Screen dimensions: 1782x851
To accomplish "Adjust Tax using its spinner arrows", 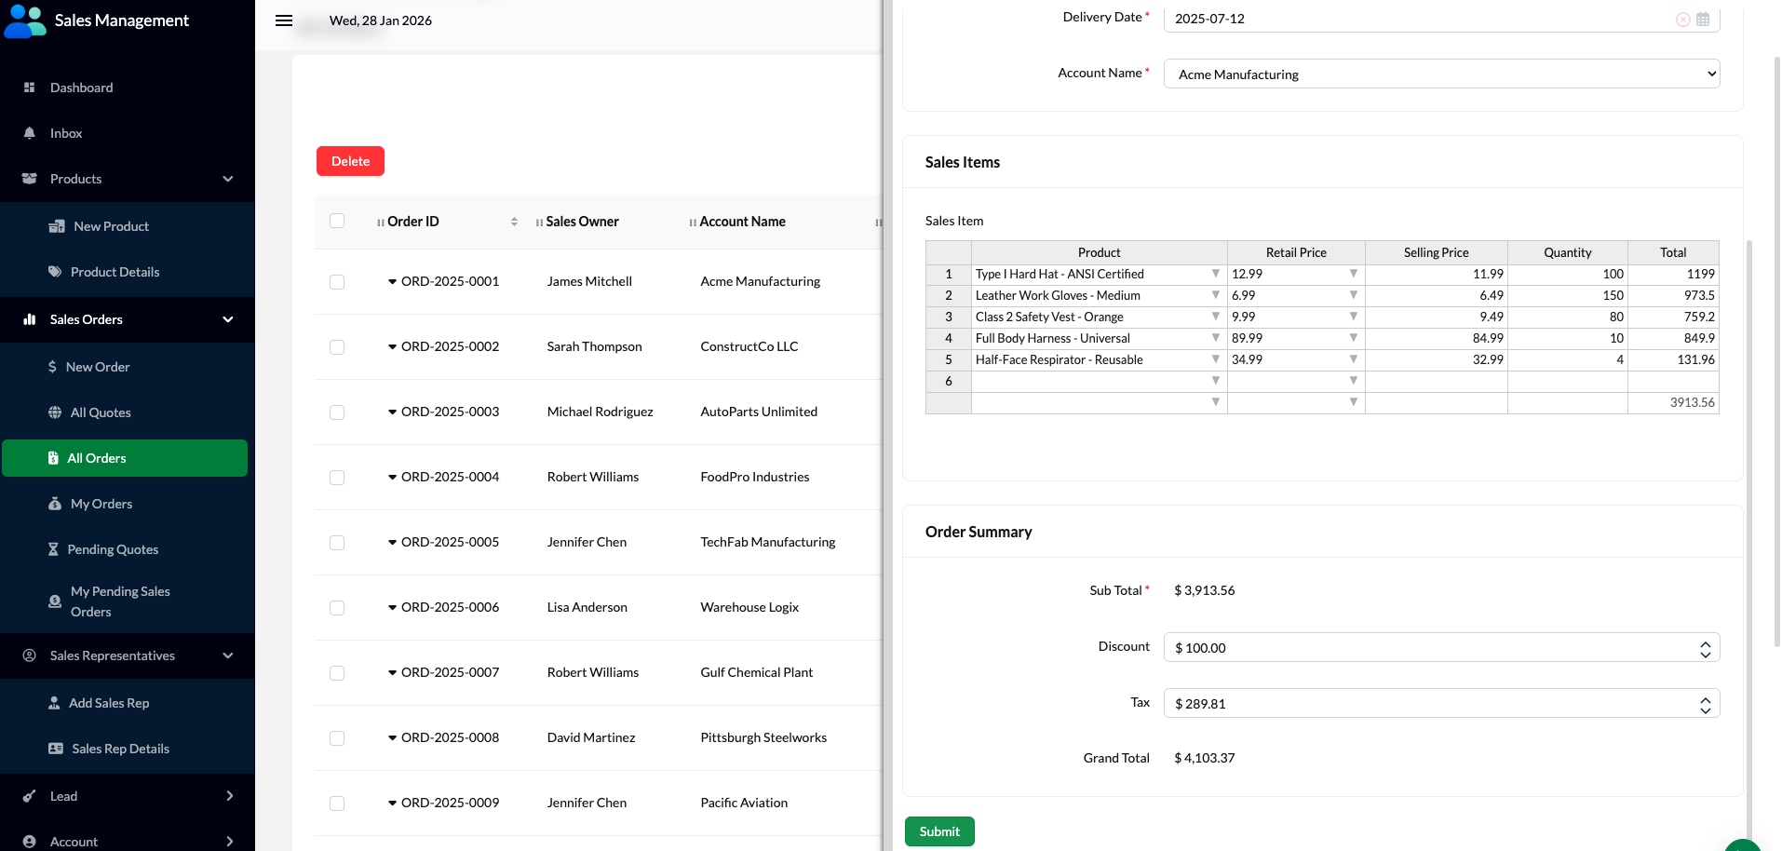I will (x=1705, y=704).
